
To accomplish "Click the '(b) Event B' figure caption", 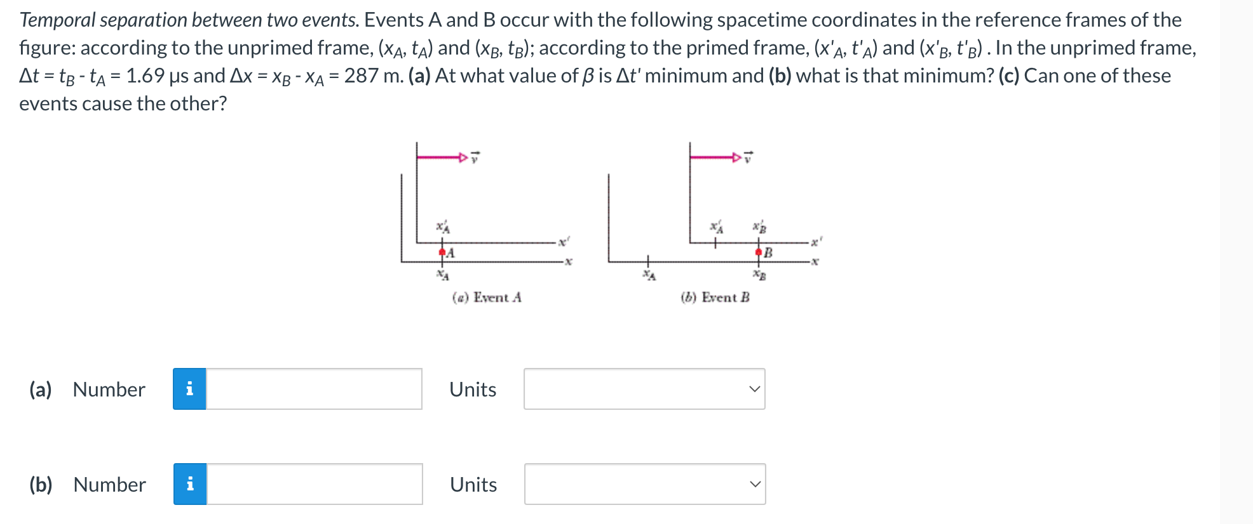I will (x=714, y=296).
